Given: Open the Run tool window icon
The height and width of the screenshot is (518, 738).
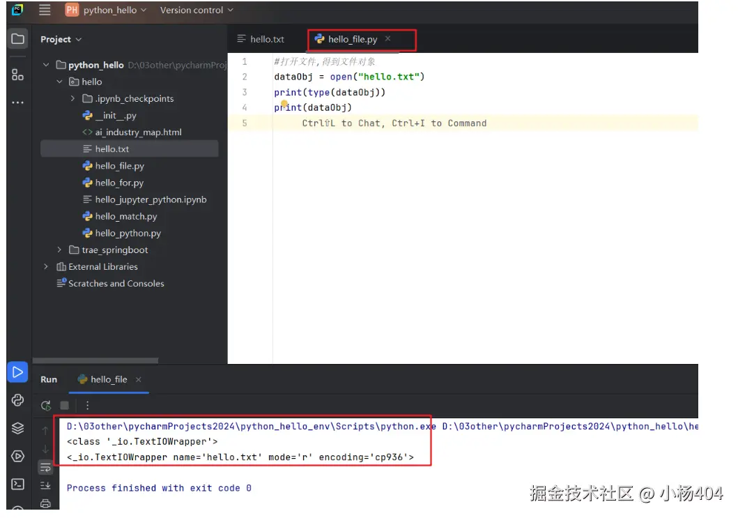Looking at the screenshot, I should (x=17, y=372).
